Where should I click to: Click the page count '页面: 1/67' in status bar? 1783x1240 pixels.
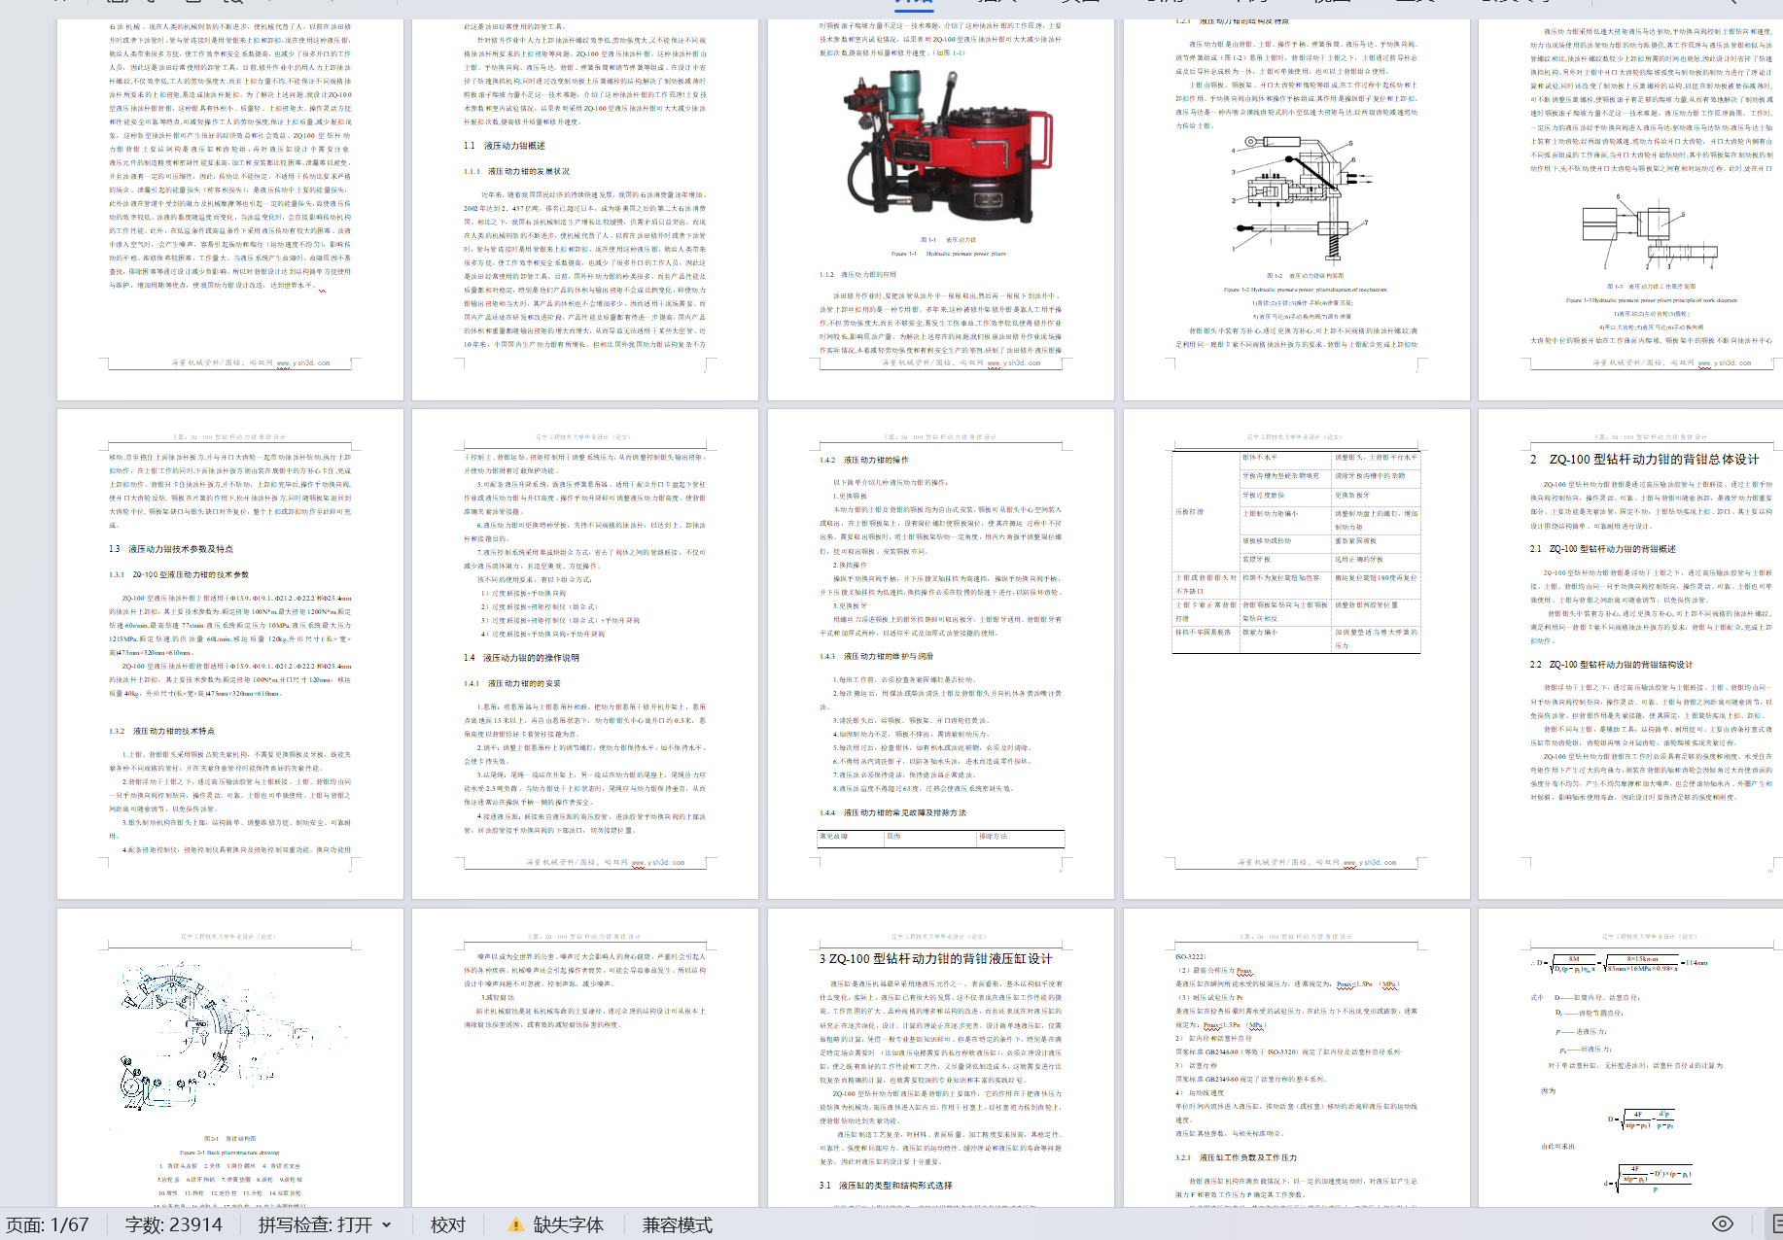point(48,1224)
